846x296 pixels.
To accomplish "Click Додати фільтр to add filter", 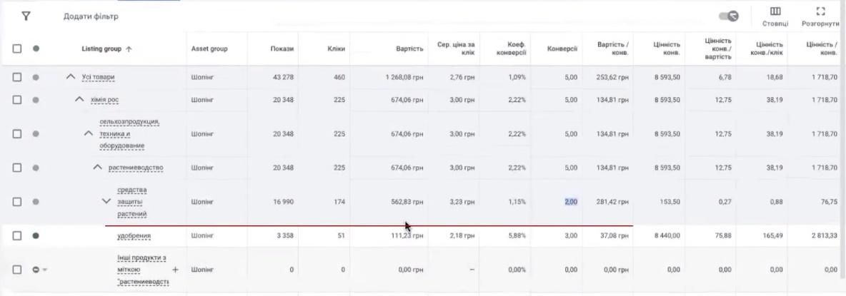I will pos(91,16).
